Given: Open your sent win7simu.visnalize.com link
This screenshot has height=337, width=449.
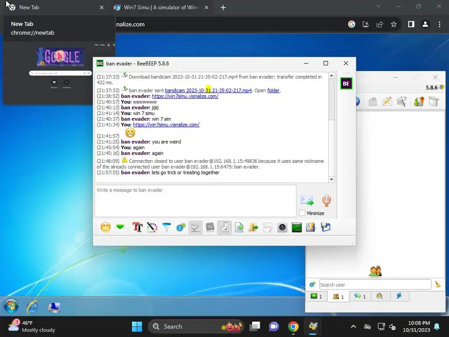Looking at the screenshot, I should 166,125.
